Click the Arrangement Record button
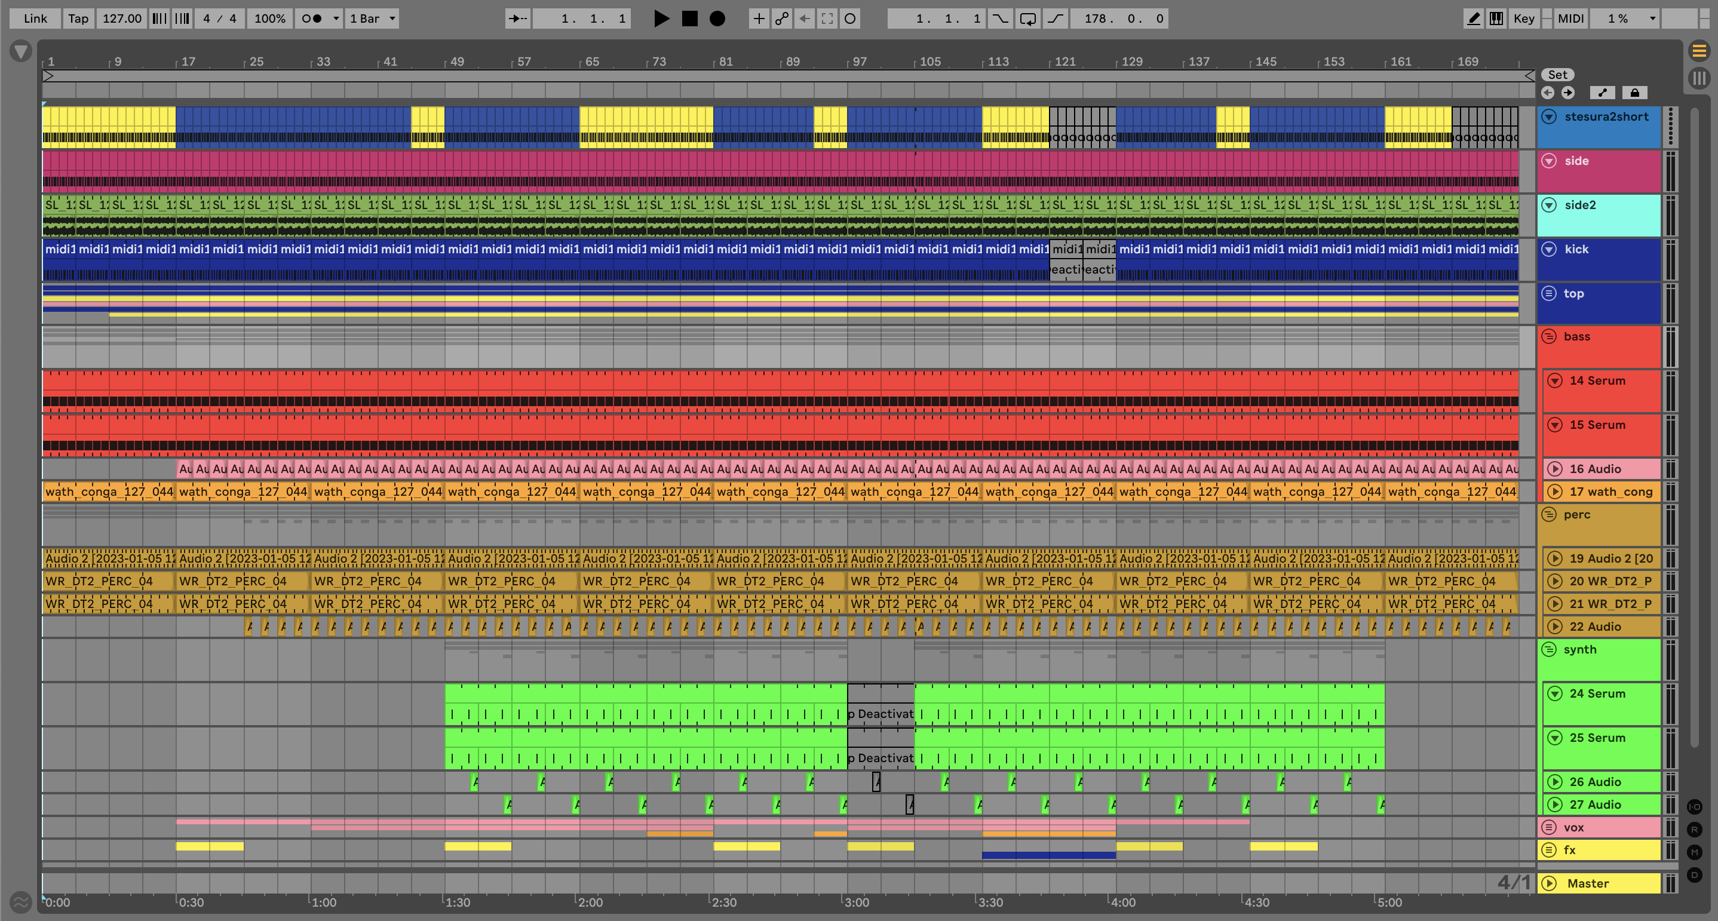This screenshot has height=921, width=1718. point(717,19)
